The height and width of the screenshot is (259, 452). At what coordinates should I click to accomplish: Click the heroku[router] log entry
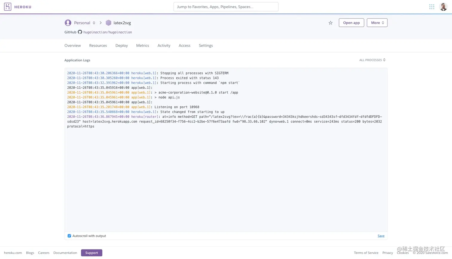pyautogui.click(x=225, y=122)
